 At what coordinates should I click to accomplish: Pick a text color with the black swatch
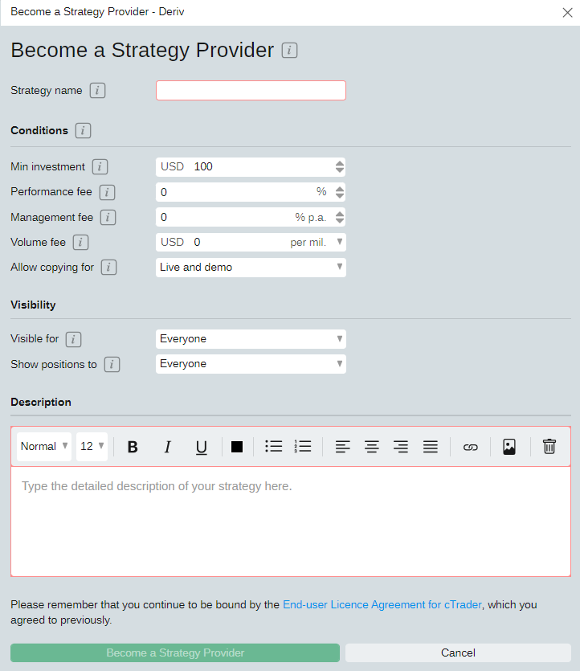237,447
